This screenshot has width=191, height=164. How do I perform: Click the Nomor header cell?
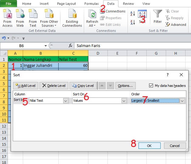click(15, 59)
